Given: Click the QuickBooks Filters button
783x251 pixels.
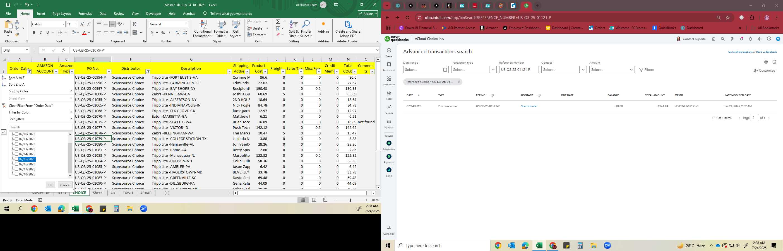Looking at the screenshot, I should tap(647, 70).
